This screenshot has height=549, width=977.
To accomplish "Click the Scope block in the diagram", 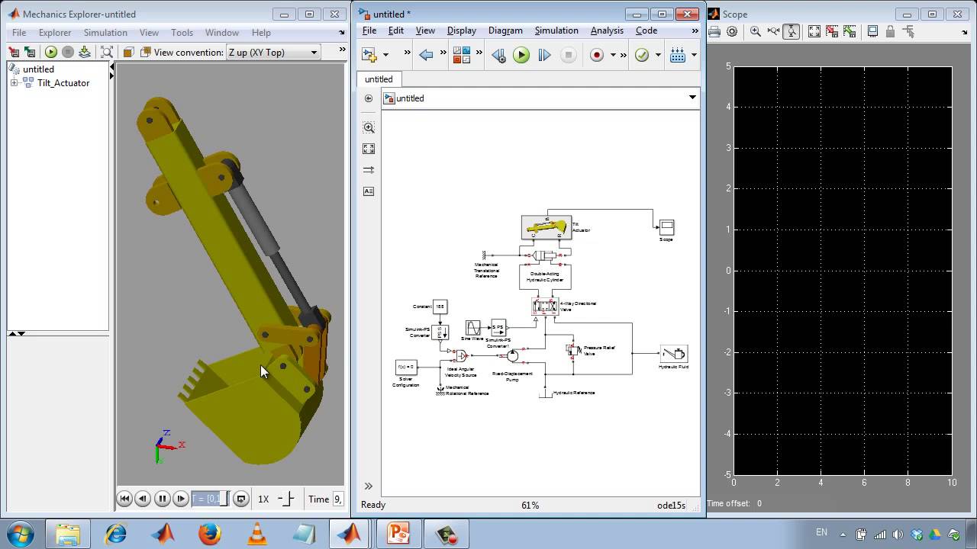I will [666, 227].
